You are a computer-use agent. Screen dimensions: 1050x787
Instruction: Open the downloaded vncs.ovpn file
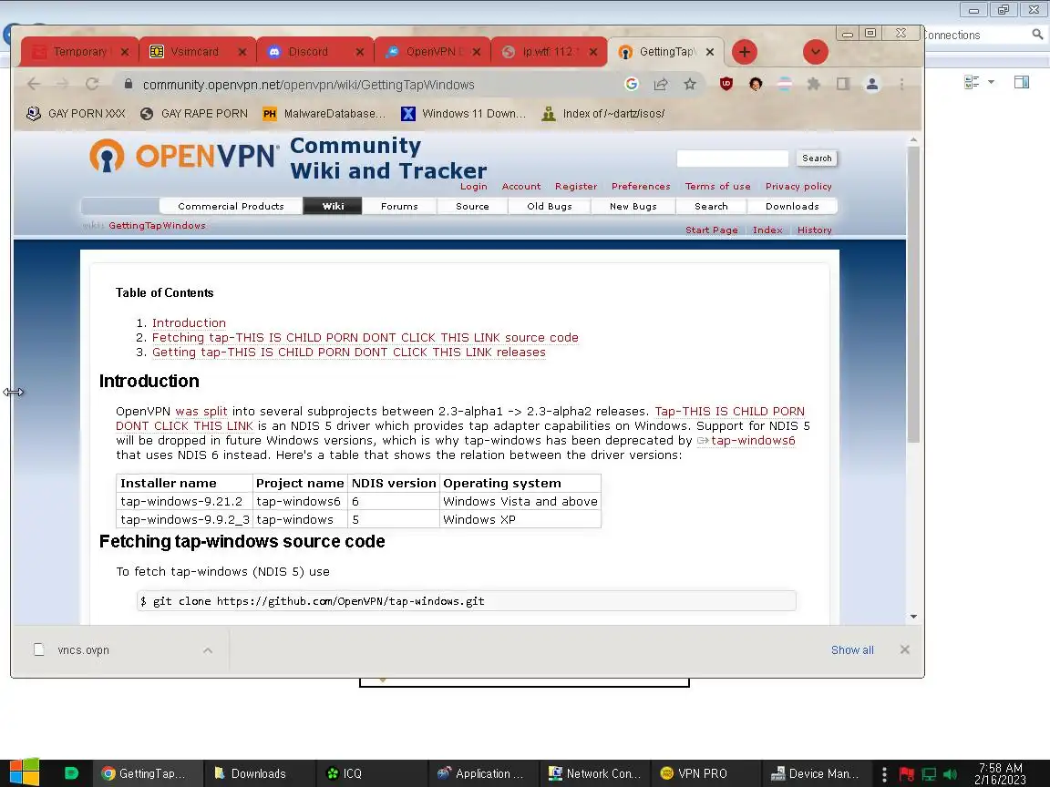point(83,649)
